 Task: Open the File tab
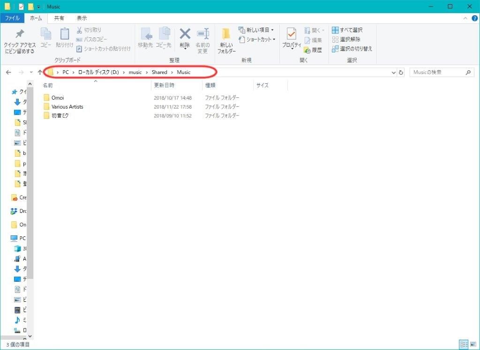[x=12, y=18]
